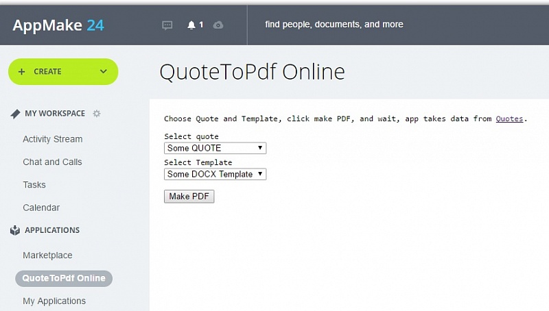The image size is (549, 311).
Task: Click the Make PDF button
Action: [189, 197]
